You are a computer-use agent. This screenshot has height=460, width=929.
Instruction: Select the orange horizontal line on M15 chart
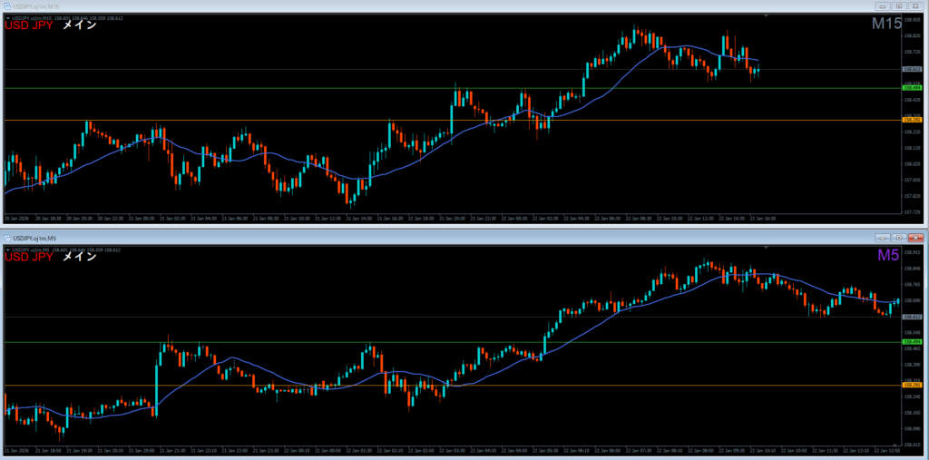click(272, 120)
